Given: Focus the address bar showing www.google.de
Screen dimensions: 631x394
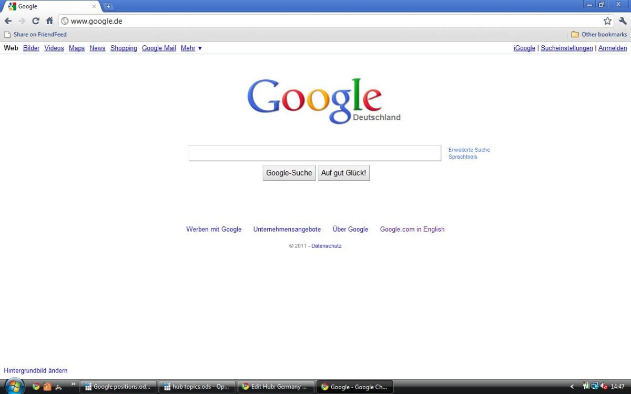Looking at the screenshot, I should tap(337, 21).
